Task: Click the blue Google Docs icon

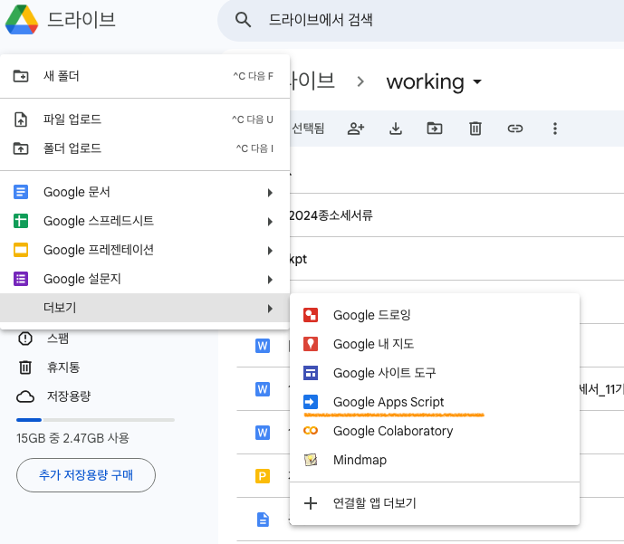Action: 21,192
